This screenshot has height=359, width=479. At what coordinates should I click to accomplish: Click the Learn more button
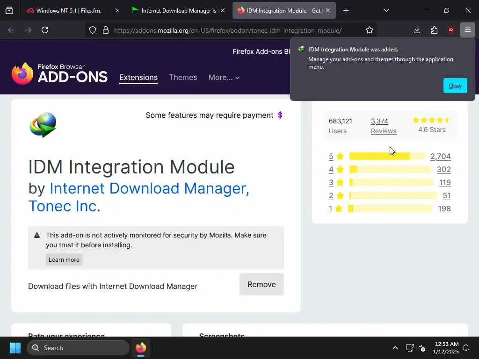pyautogui.click(x=64, y=260)
